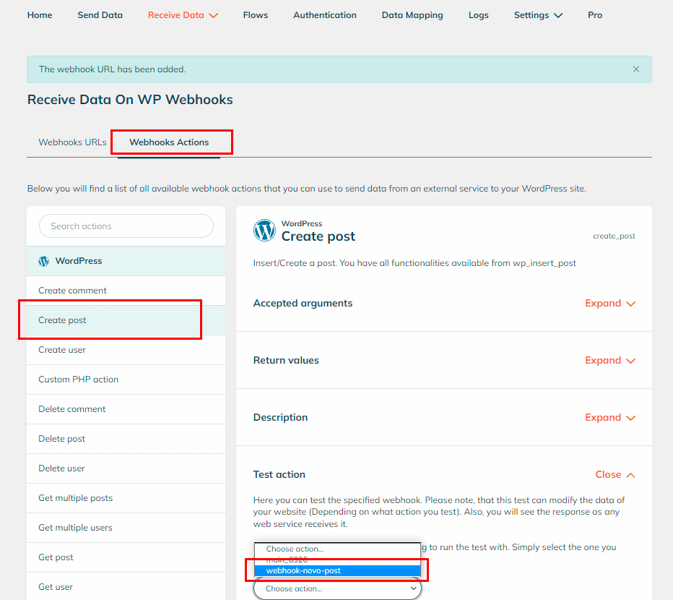
Task: Select the Delete user action
Action: (126, 468)
